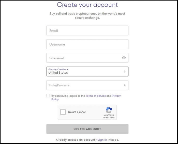The width and height of the screenshot is (178, 144).
Task: Focus the Username text field
Action: pos(87,44)
